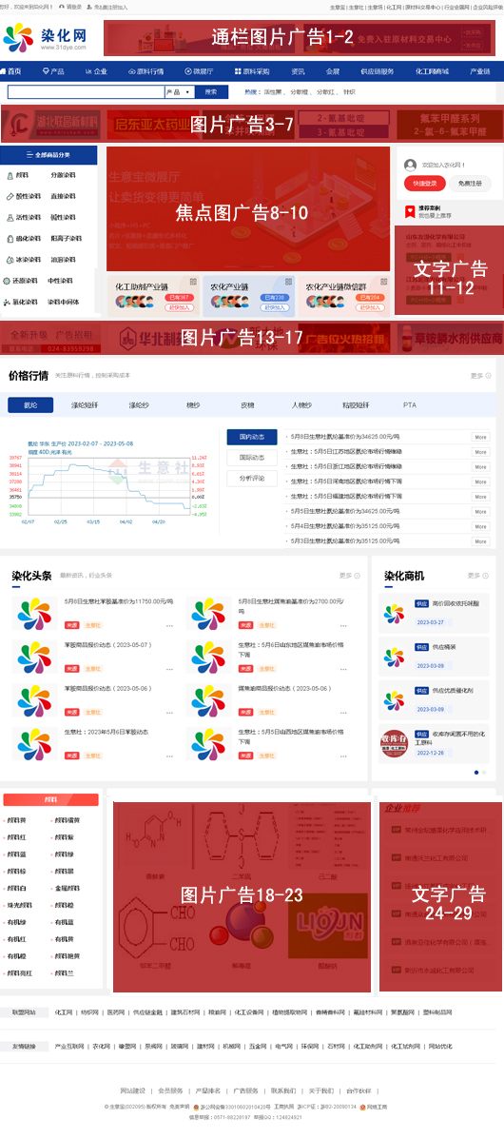Click More on the first price news row
504x1139 pixels.
point(480,438)
